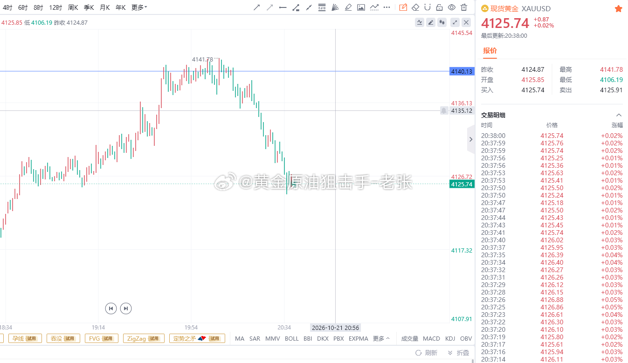Open the 报价 tab
628x363 pixels.
490,51
